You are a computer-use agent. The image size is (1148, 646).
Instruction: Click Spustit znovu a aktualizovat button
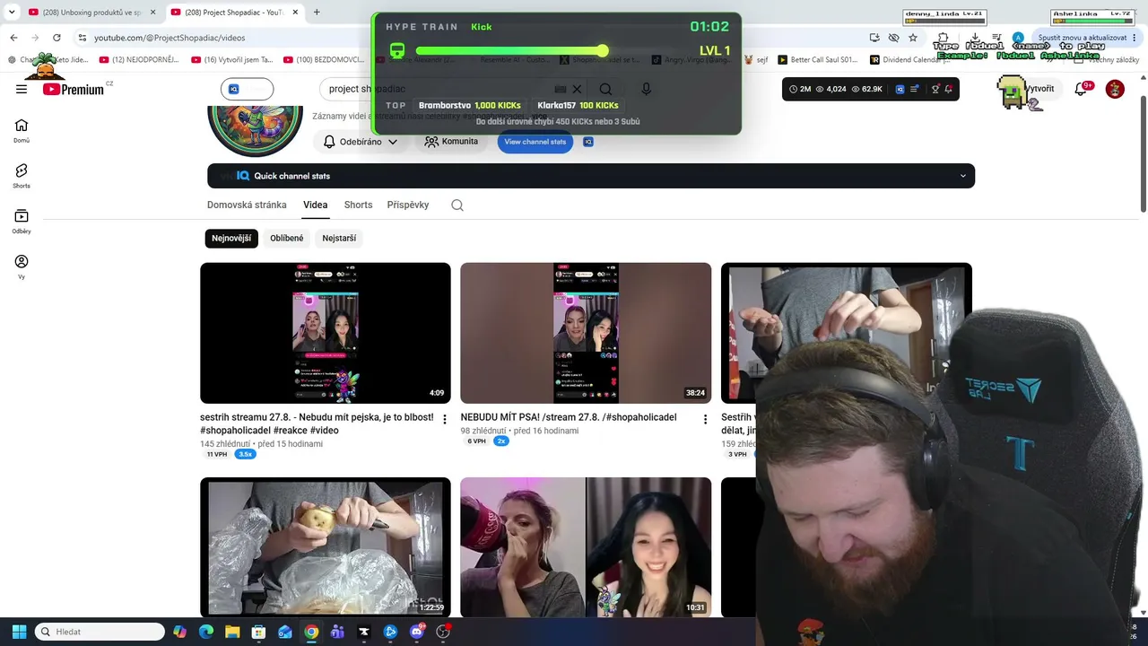(x=1083, y=38)
